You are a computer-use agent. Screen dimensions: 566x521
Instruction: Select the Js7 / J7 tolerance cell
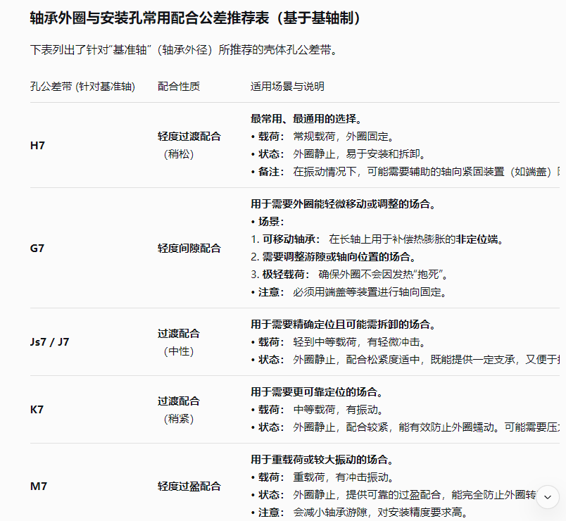pos(49,342)
